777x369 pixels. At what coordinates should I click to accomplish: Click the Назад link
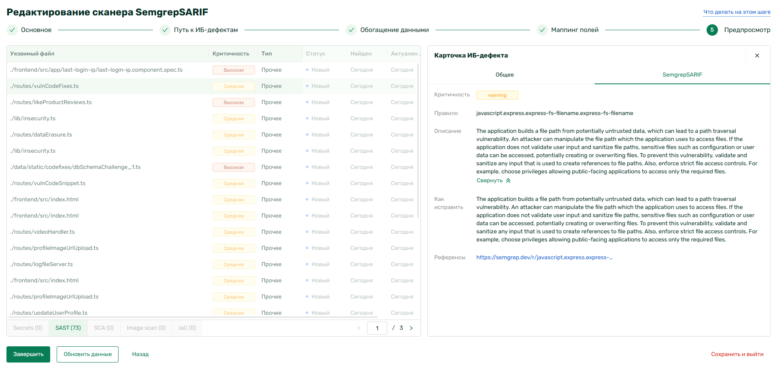pos(140,354)
